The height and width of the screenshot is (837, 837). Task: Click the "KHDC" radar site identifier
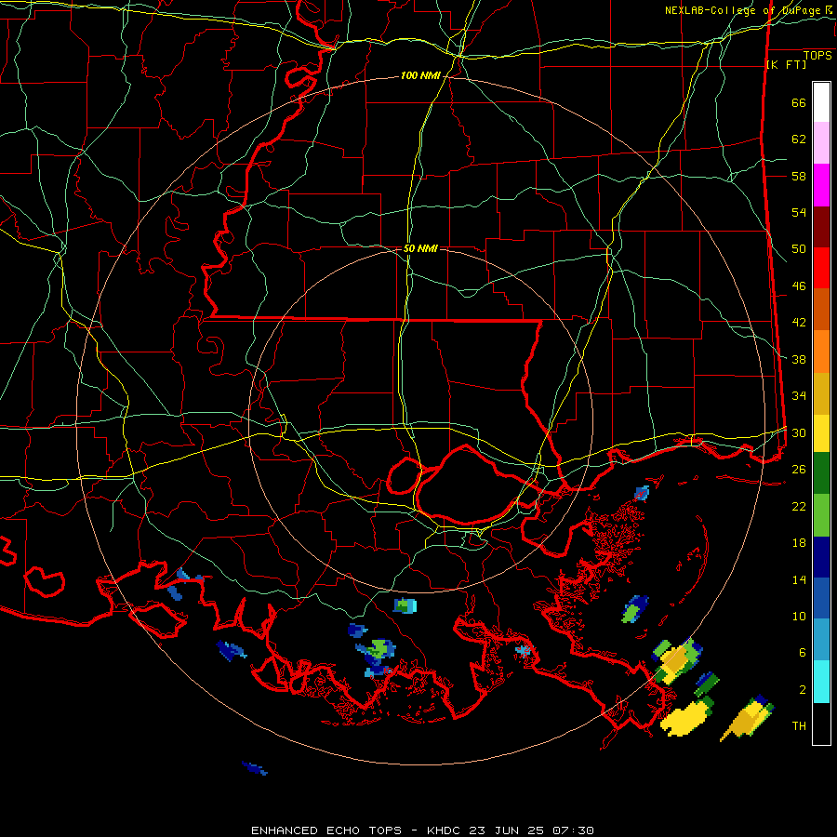tap(445, 830)
